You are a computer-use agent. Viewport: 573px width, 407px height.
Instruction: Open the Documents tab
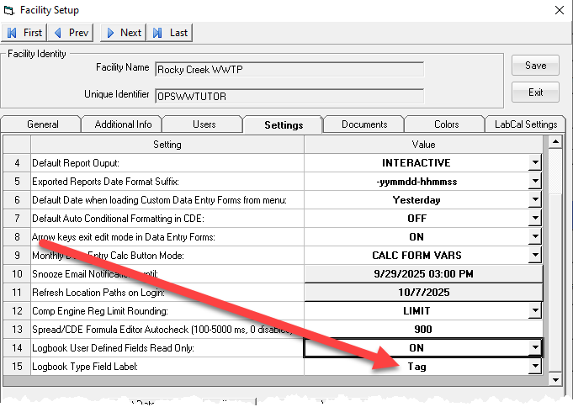pyautogui.click(x=364, y=124)
